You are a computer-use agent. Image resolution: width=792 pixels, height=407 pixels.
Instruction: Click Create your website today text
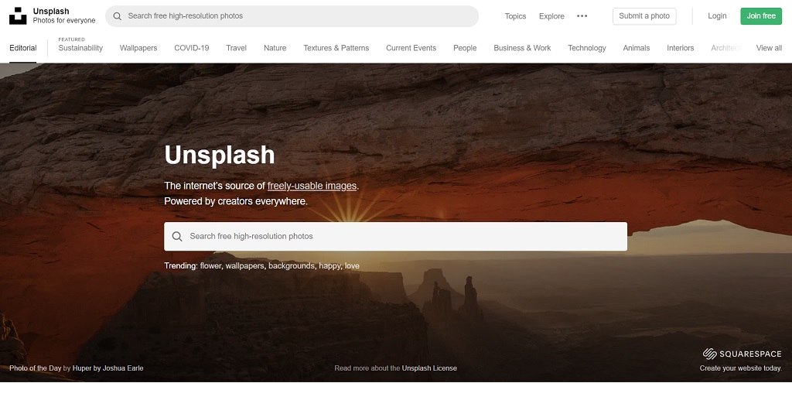pyautogui.click(x=740, y=368)
